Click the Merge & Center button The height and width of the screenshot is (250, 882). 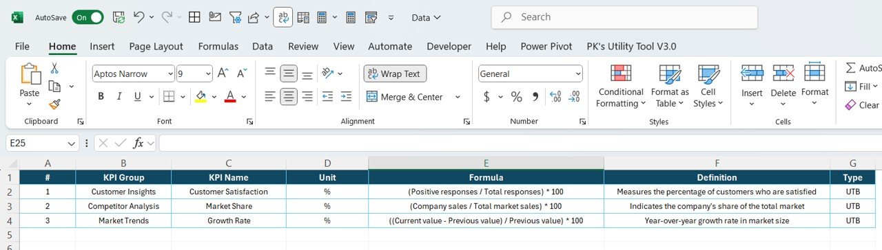pos(404,97)
